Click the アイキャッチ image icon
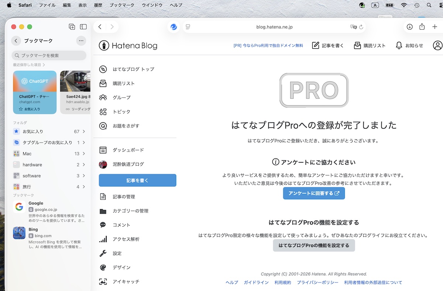This screenshot has width=443, height=291. [x=103, y=282]
